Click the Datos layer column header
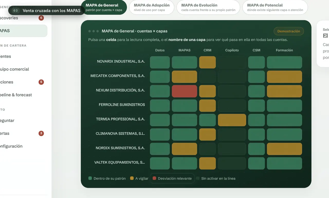 point(160,50)
